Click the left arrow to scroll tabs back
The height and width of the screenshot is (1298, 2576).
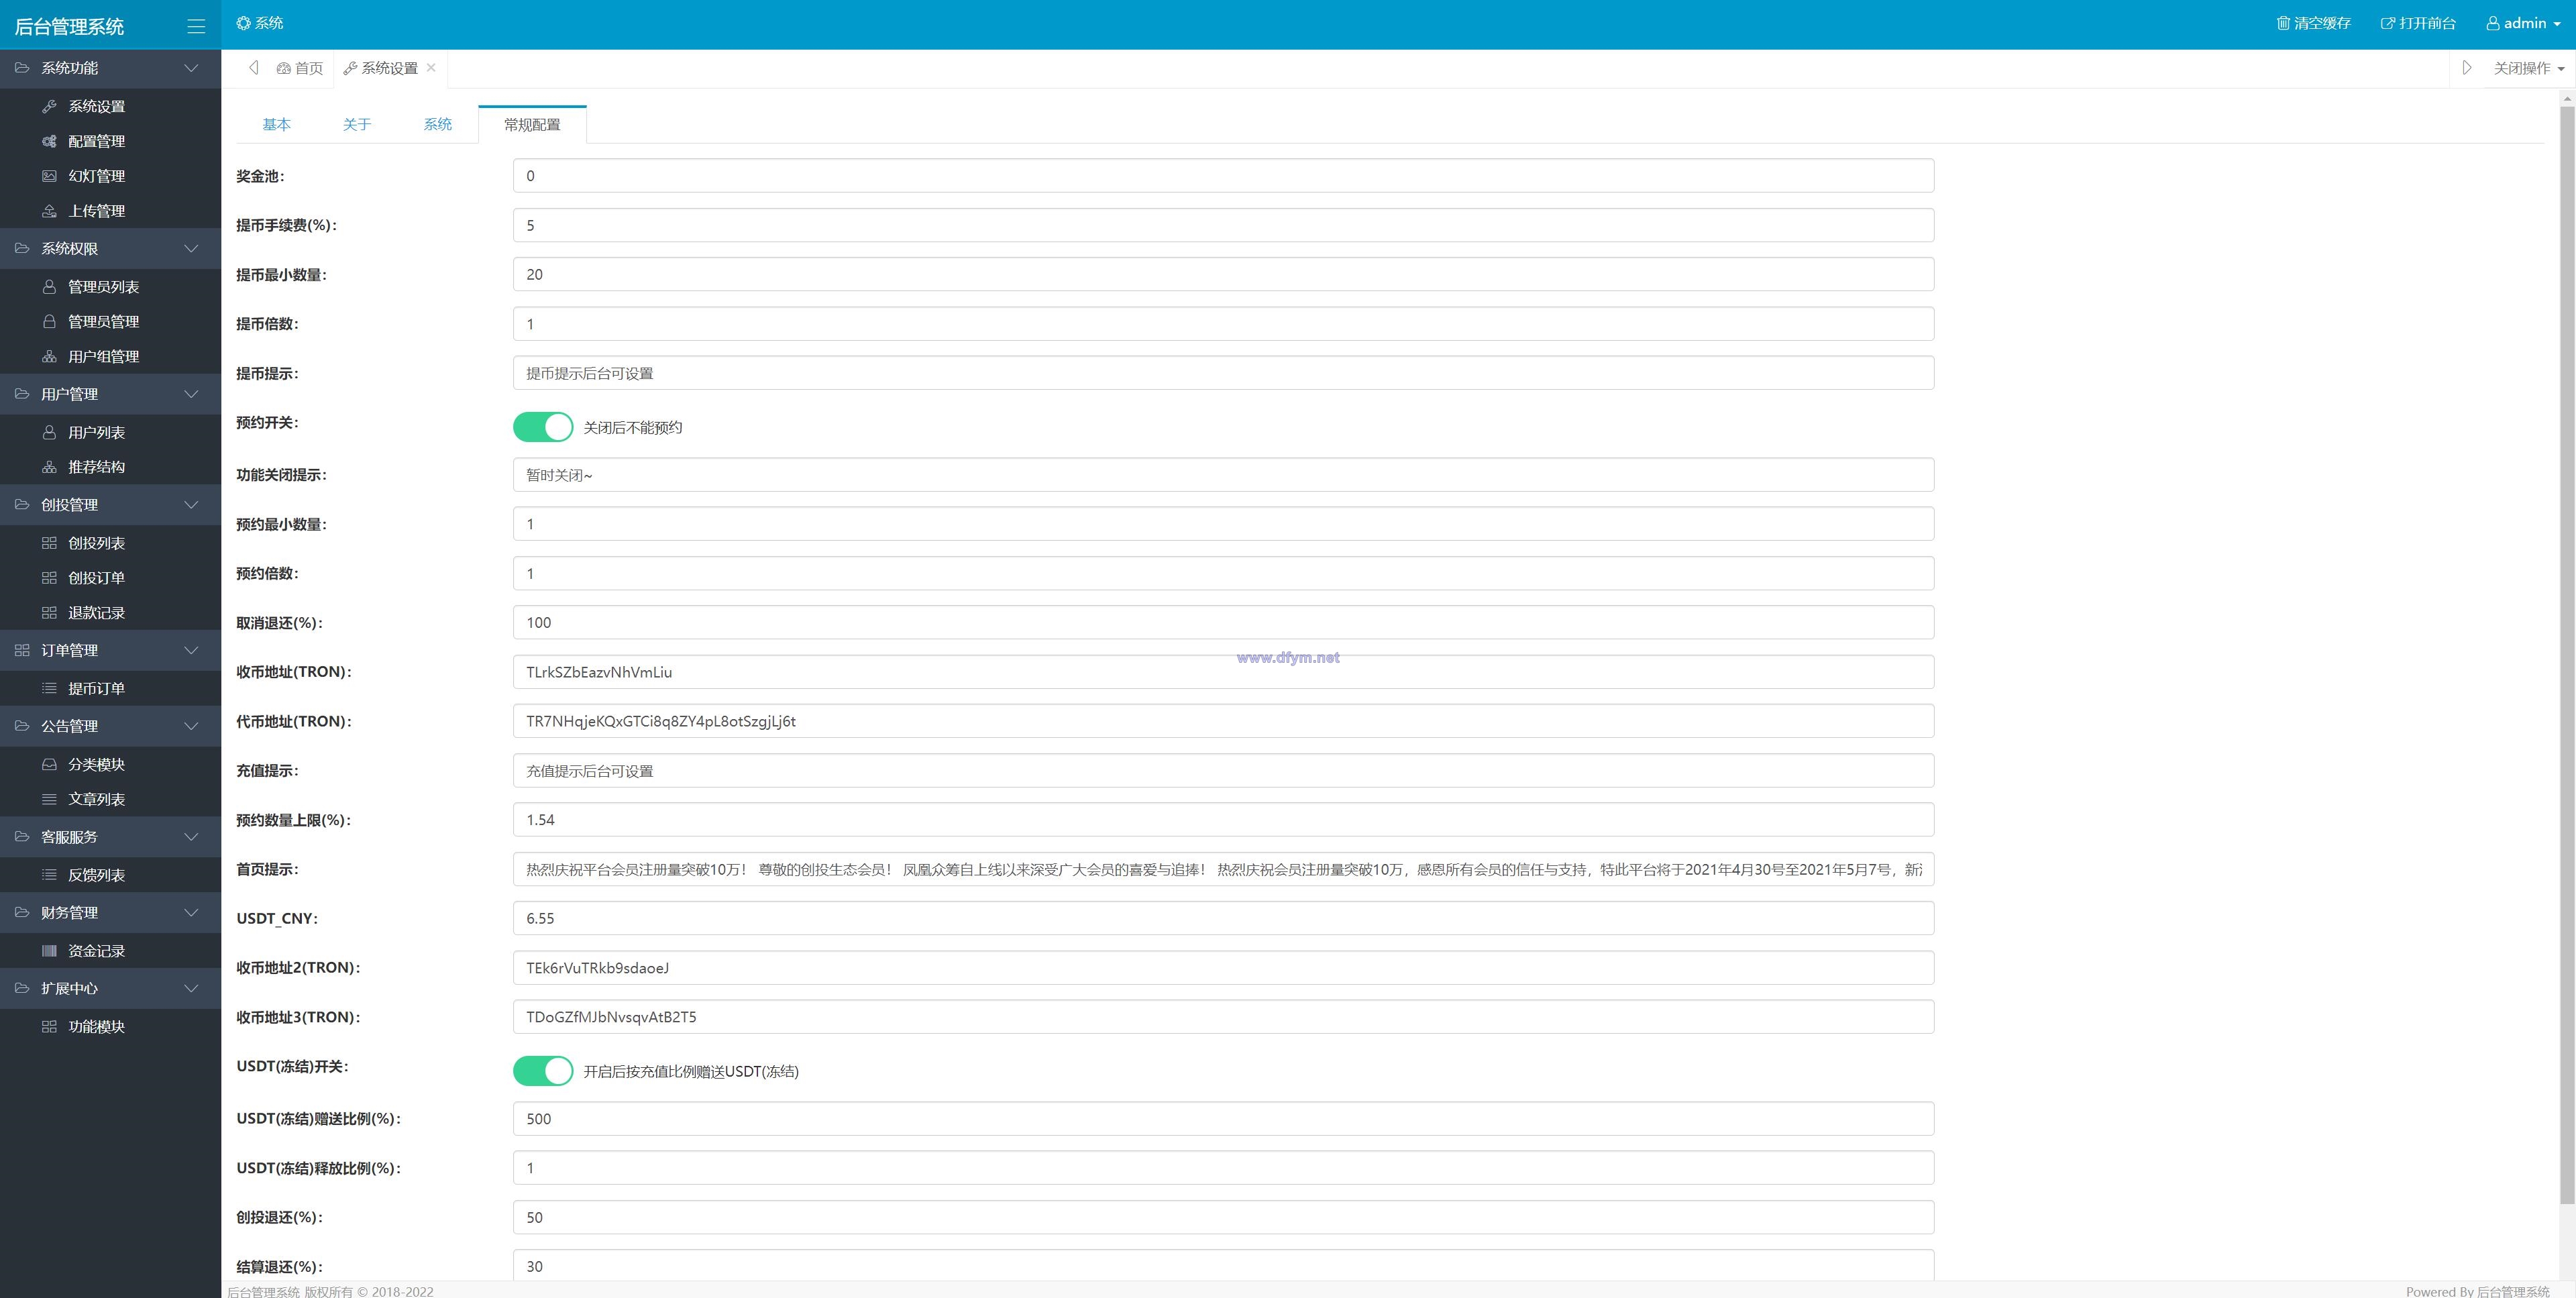(x=254, y=68)
